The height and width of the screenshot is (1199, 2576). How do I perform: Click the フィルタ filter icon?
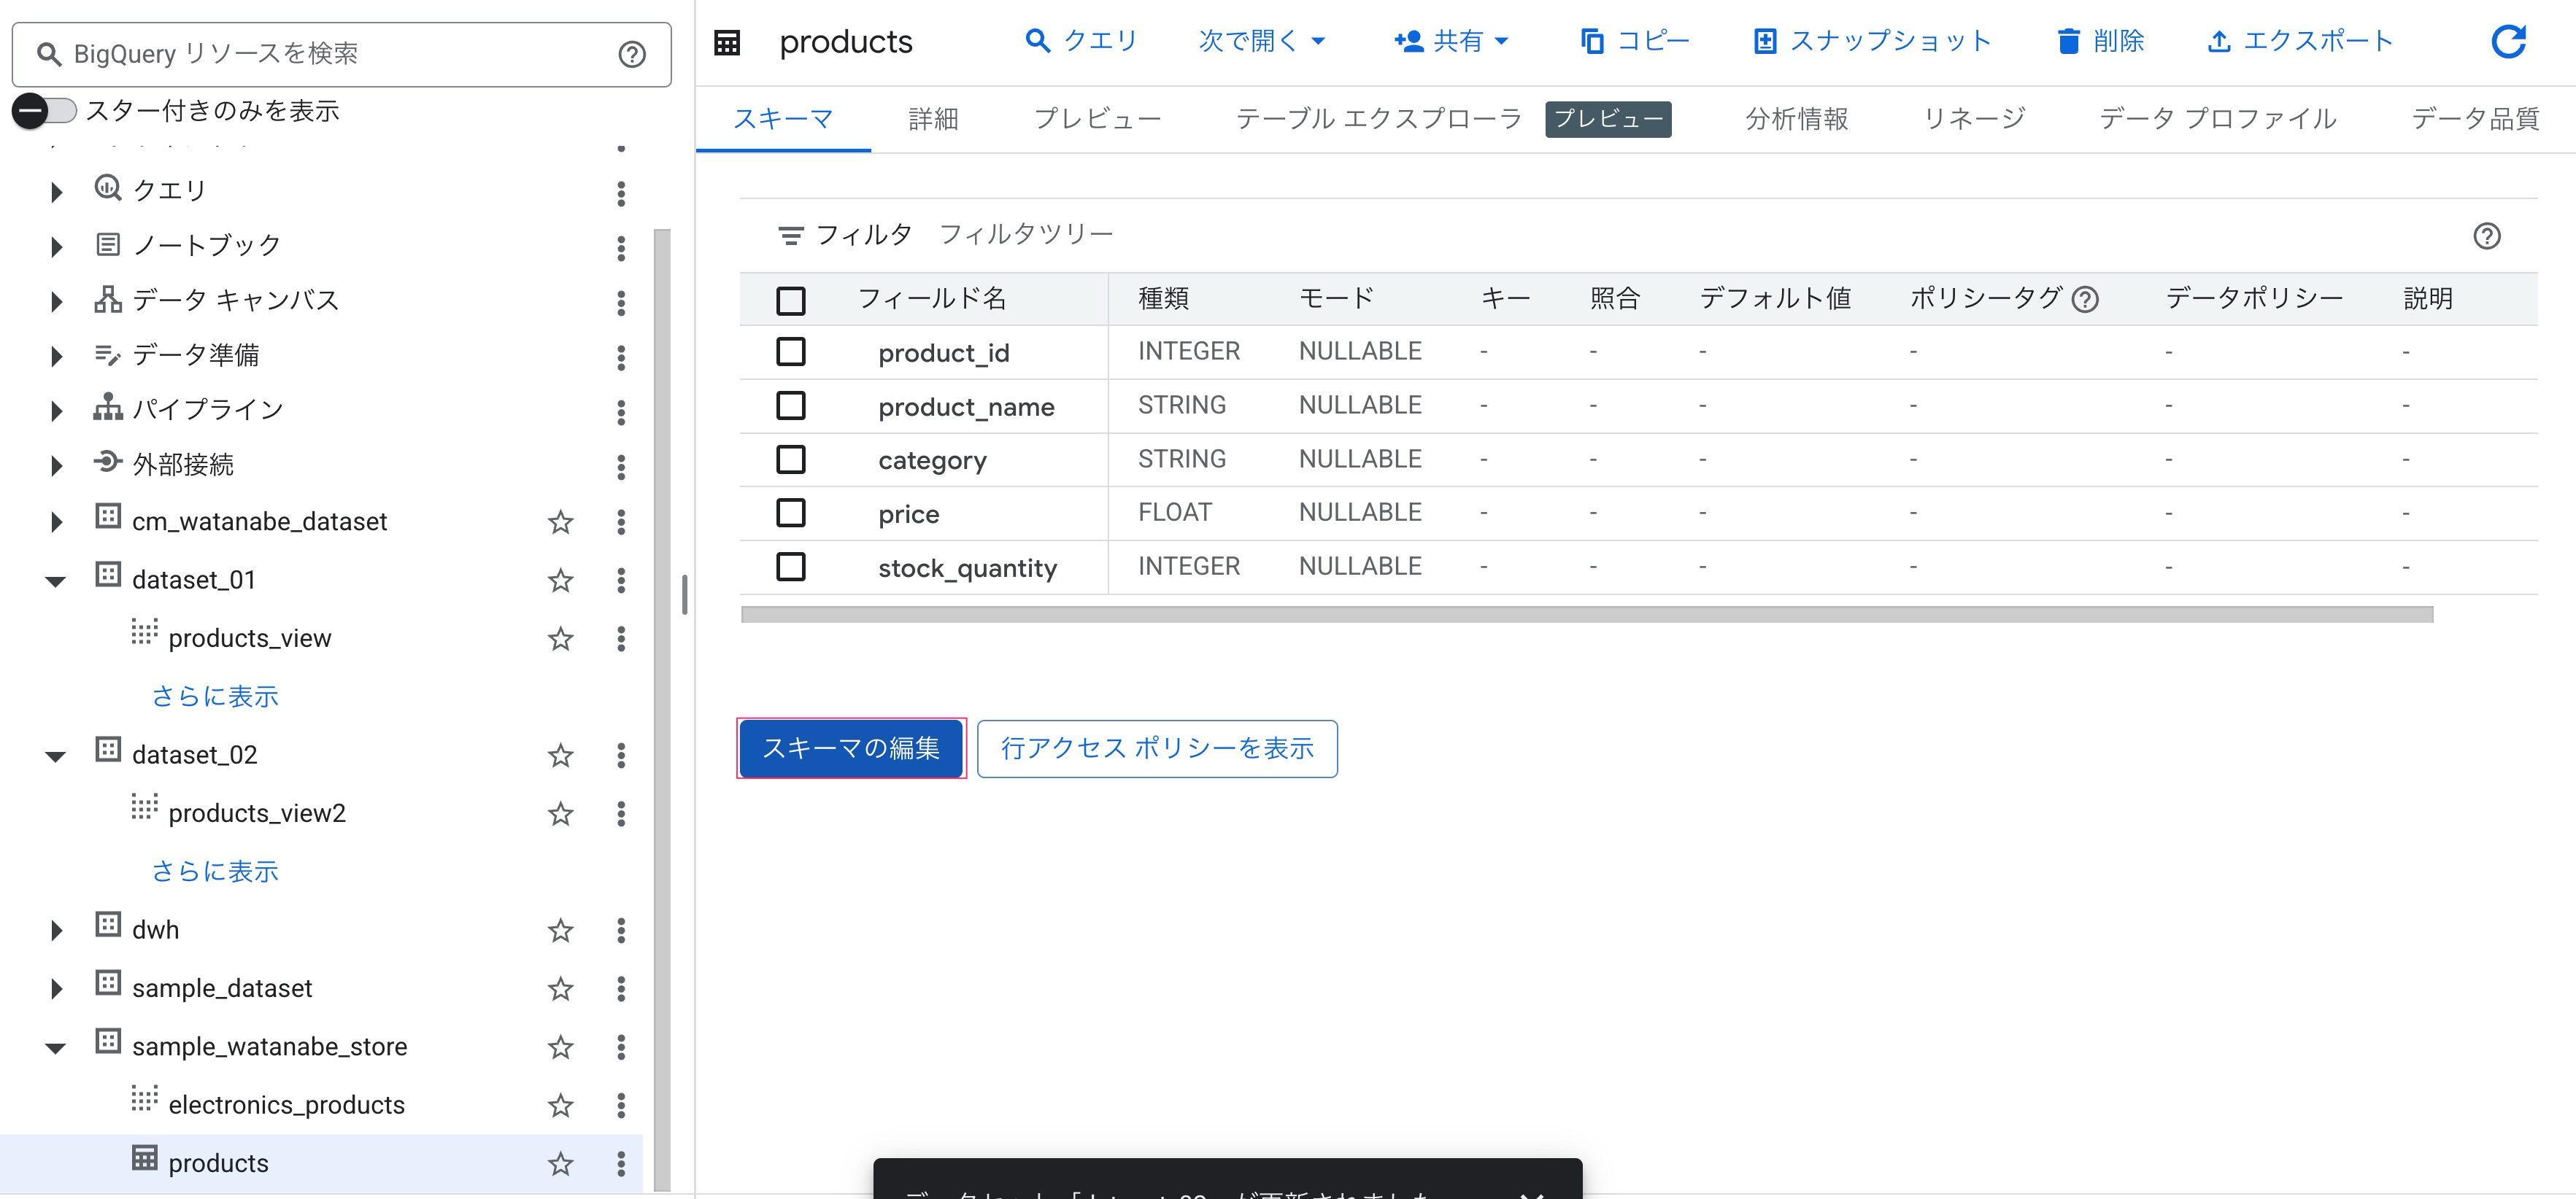790,236
